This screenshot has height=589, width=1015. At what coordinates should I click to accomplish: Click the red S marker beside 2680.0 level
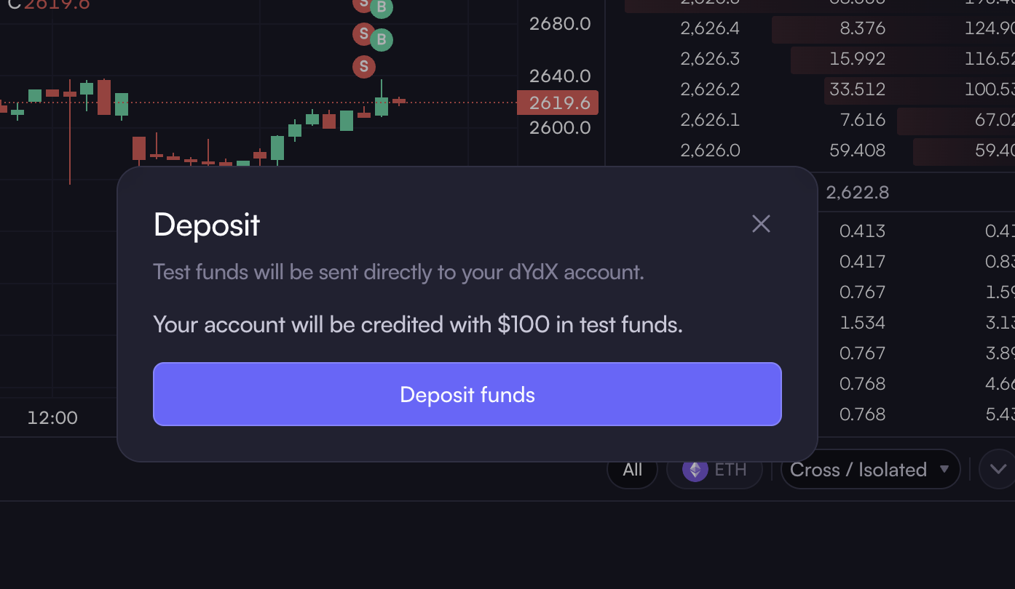(363, 33)
